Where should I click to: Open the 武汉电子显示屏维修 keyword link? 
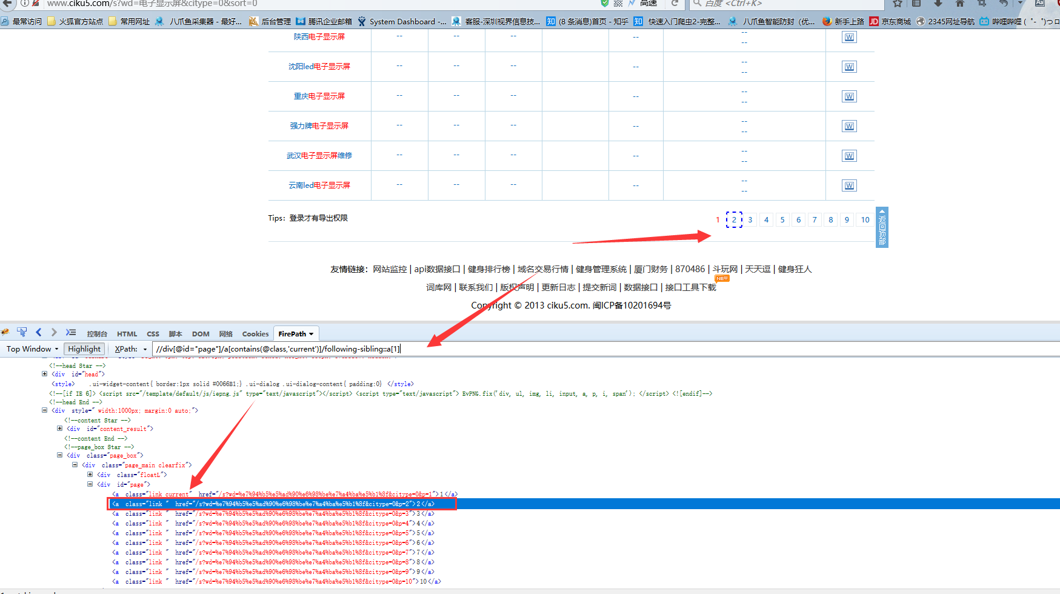(319, 156)
